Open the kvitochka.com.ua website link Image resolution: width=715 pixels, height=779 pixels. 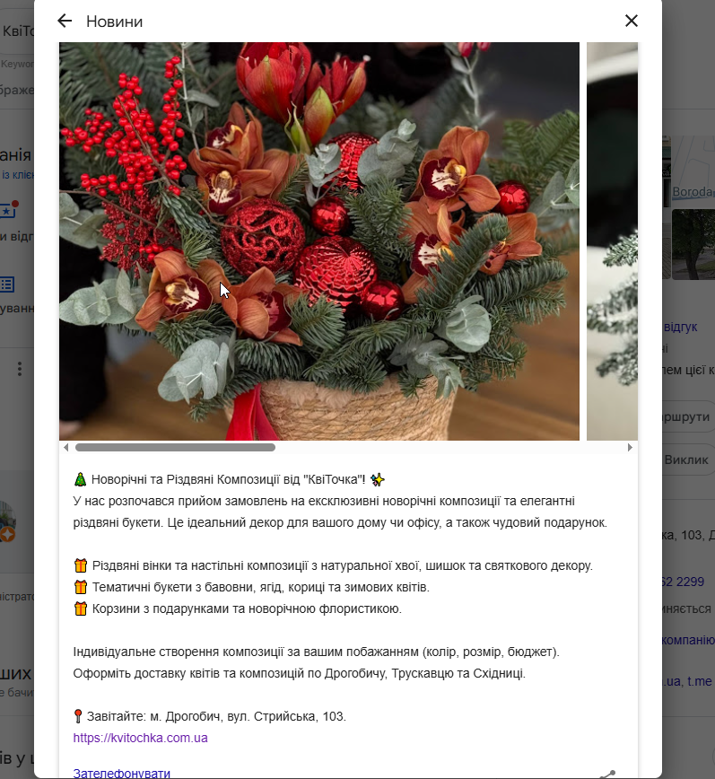(140, 738)
